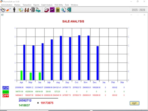Click the green 2425 legend label

6,92
